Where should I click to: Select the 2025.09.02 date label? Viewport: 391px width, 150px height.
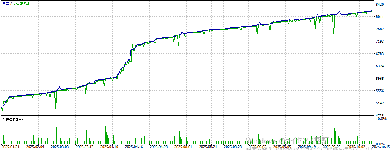pos(258,147)
